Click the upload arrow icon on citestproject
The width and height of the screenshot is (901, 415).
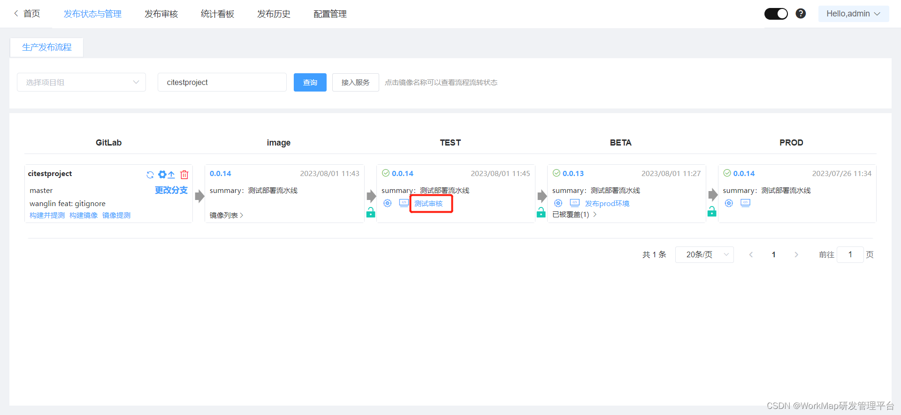point(171,175)
